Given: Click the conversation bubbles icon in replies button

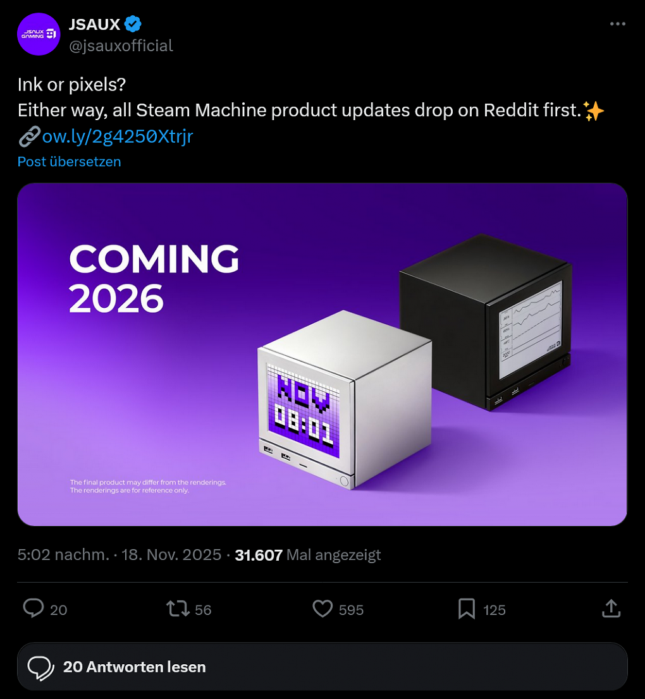Looking at the screenshot, I should pos(40,668).
